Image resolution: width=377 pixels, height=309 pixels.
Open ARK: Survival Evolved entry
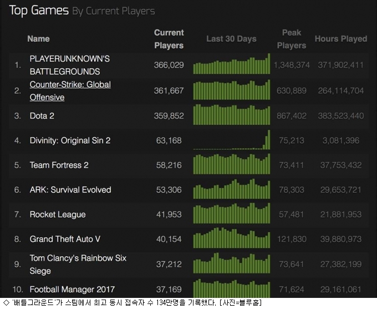coord(70,190)
